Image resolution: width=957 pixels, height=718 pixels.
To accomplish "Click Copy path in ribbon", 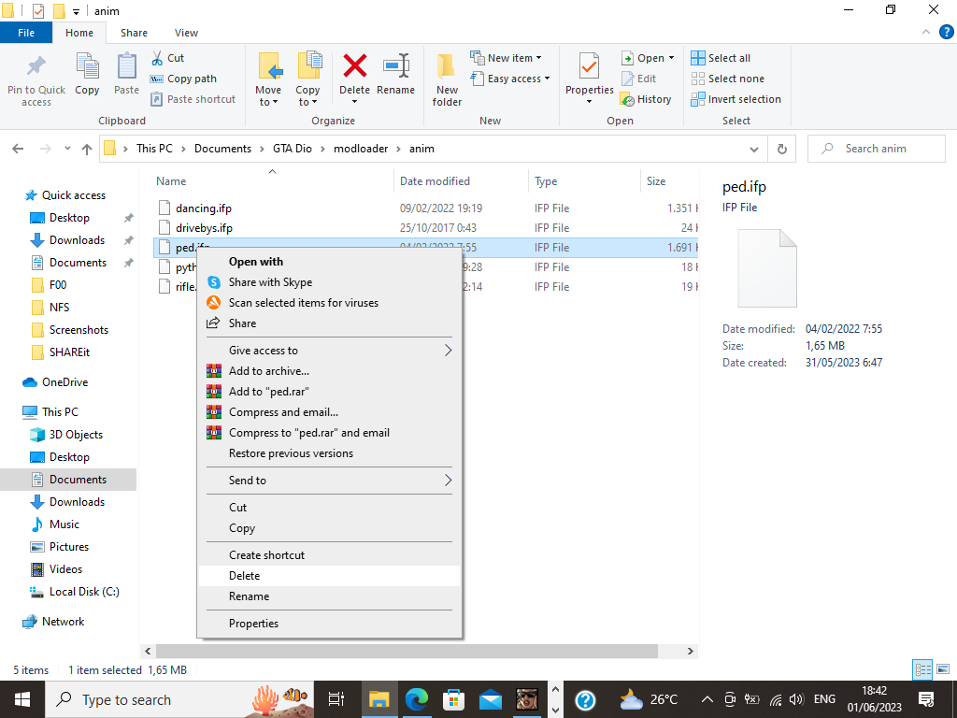I will (x=183, y=79).
